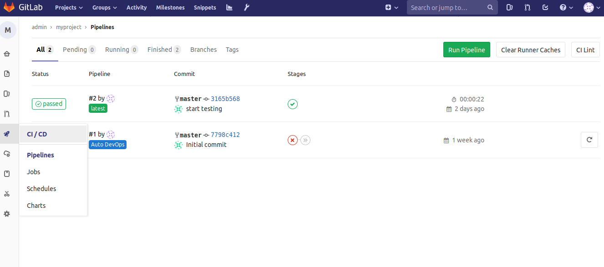Screen dimensions: 604x267
Task: Open the issues icon in top navbar
Action: point(510,7)
